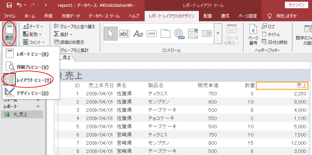Choose the Hyperlink globe control
This screenshot has height=155, width=312.
point(179,33)
